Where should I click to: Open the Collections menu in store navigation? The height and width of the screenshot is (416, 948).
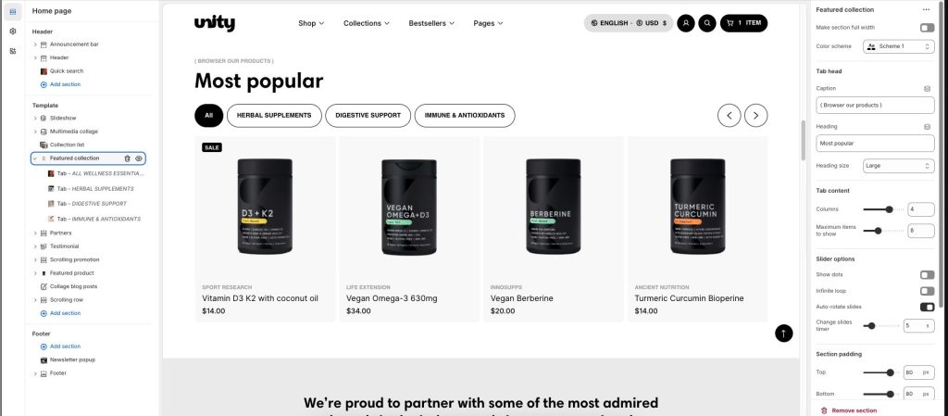coord(367,23)
